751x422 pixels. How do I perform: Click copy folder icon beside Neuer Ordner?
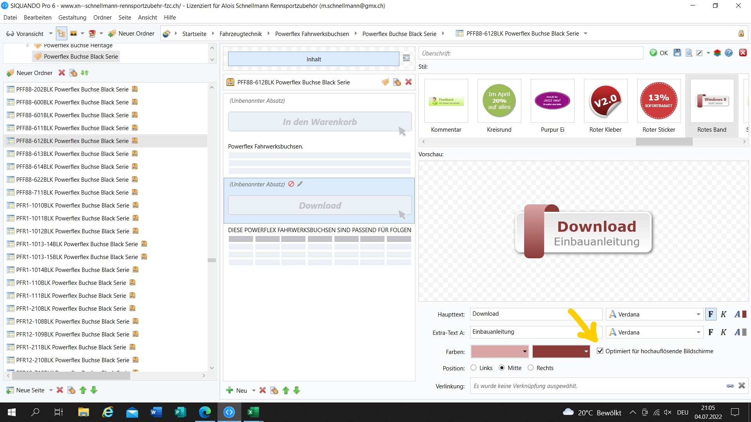pyautogui.click(x=73, y=73)
